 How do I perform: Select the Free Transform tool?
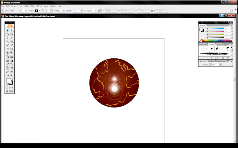12,53
